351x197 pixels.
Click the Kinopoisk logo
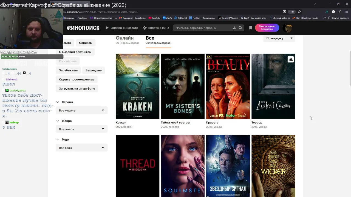coord(83,28)
